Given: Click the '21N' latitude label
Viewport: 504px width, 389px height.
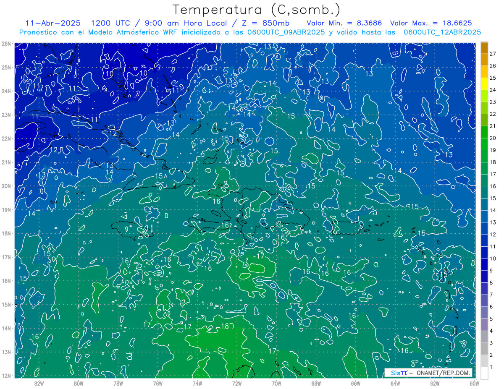Looking at the screenshot, I should click(x=6, y=162).
